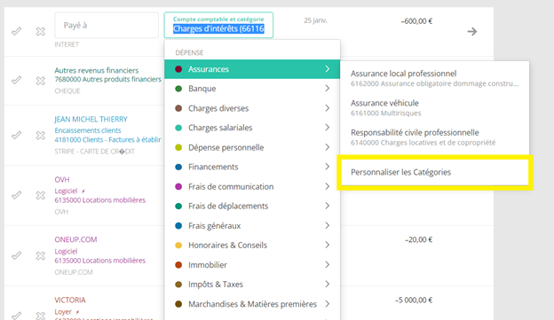The image size is (554, 320).
Task: Click 6135000 Locations mobilières under OVH
Action: (100, 200)
